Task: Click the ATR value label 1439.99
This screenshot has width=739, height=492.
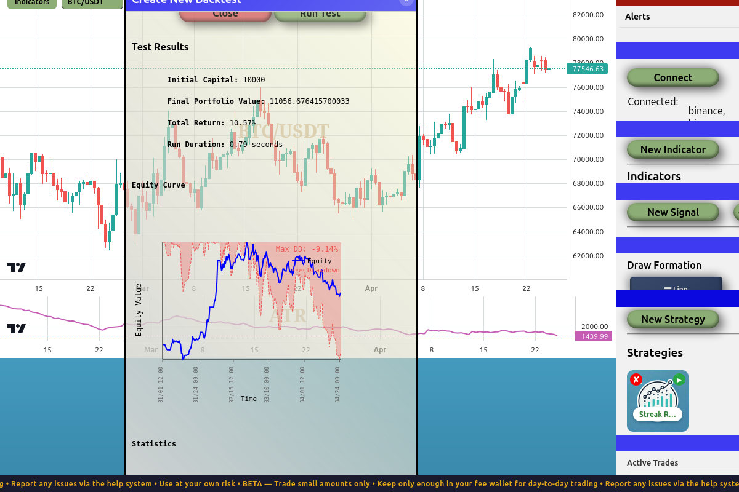Action: [x=594, y=336]
